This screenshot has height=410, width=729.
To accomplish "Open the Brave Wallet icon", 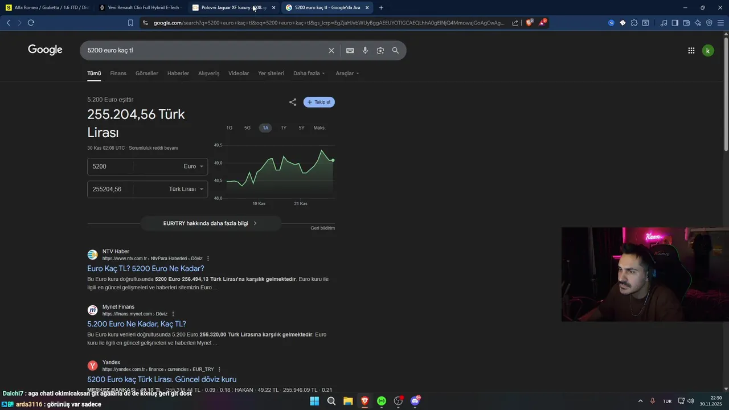I will pos(686,23).
